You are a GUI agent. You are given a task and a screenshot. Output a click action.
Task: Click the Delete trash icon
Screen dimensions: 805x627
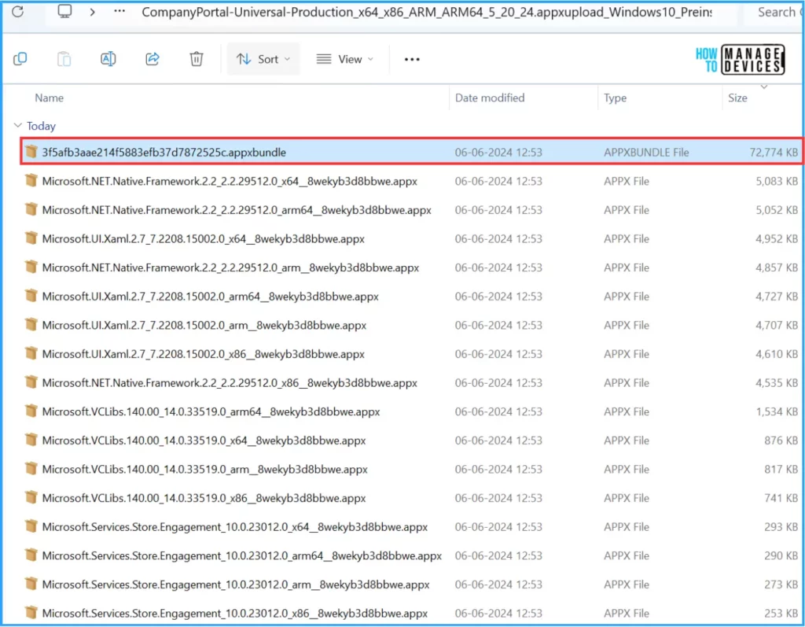pos(196,59)
